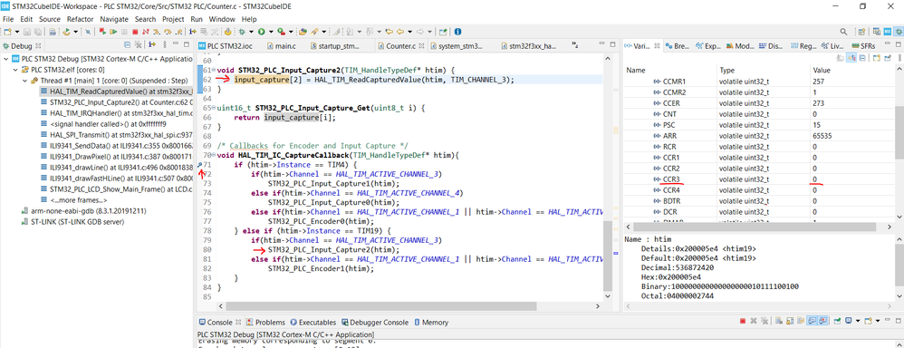
Task: Click the Information Center icon
Action: 457,31
